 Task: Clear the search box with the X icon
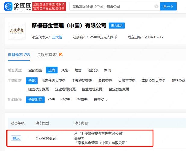156,6
